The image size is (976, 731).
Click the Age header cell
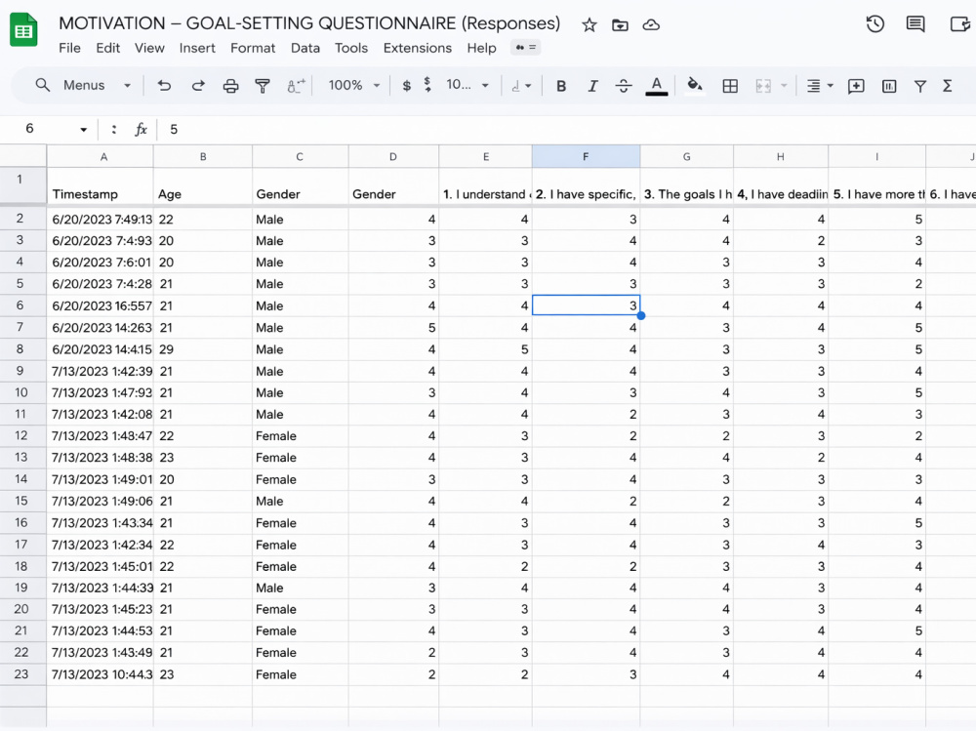[203, 186]
